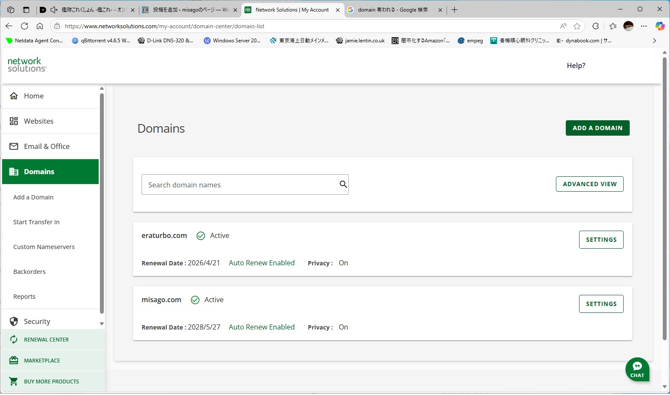Open the CHAT bubble
The image size is (670, 395).
tap(637, 369)
